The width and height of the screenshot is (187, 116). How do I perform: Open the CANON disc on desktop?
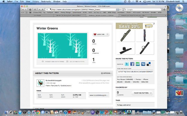[x=179, y=9]
